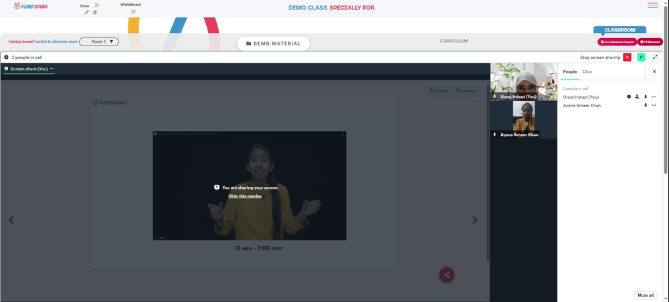This screenshot has height=302, width=669.
Task: Enable the WhiteBoard toggle switch
Action: click(x=132, y=11)
